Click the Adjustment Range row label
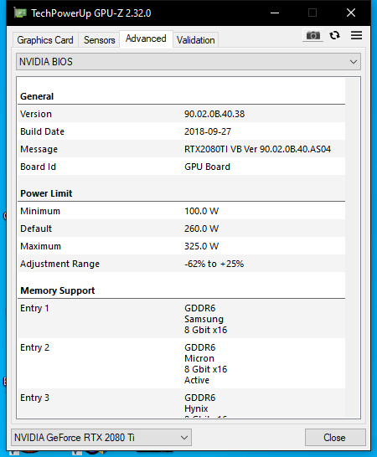Image resolution: width=377 pixels, height=457 pixels. (59, 264)
